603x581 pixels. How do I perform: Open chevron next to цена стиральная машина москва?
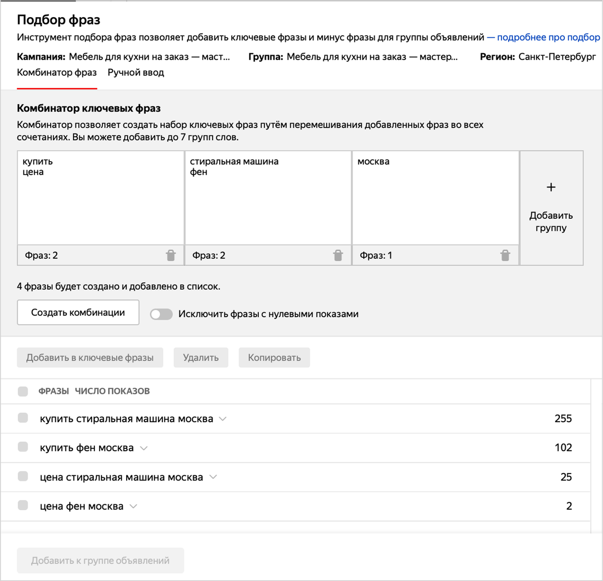(x=213, y=477)
